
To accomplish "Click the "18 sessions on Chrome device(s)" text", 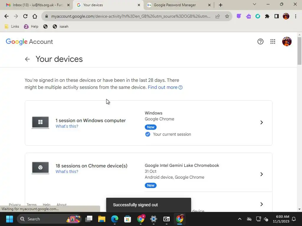I will coord(91,166).
